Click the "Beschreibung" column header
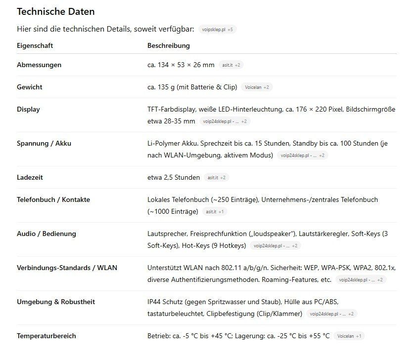Screen dimensions: 412x353 point(169,45)
